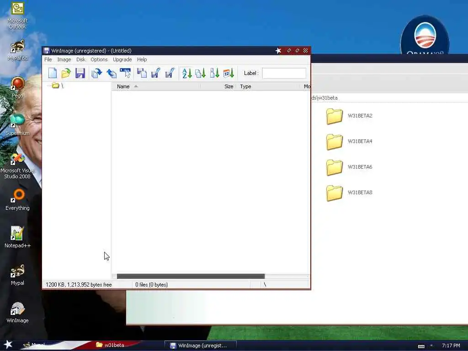Open the Disk menu
Viewport: 468px width, 351px height.
point(81,59)
